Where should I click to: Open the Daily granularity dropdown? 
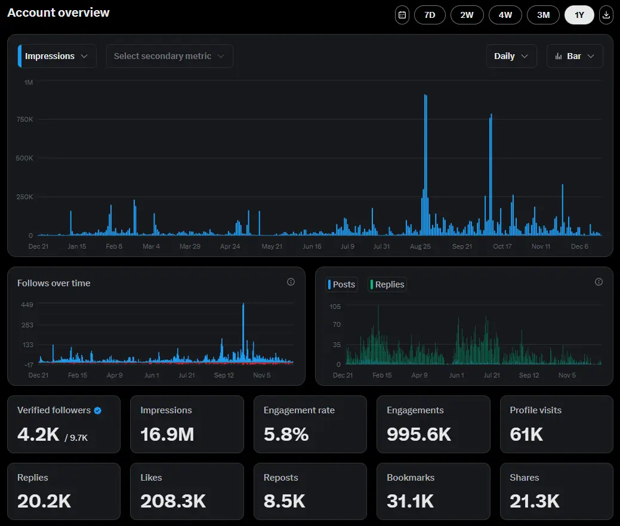tap(511, 56)
